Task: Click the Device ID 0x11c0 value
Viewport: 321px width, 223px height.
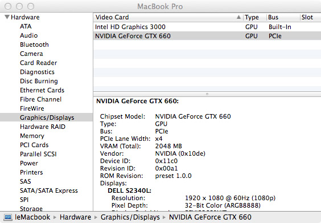Action: (166, 161)
